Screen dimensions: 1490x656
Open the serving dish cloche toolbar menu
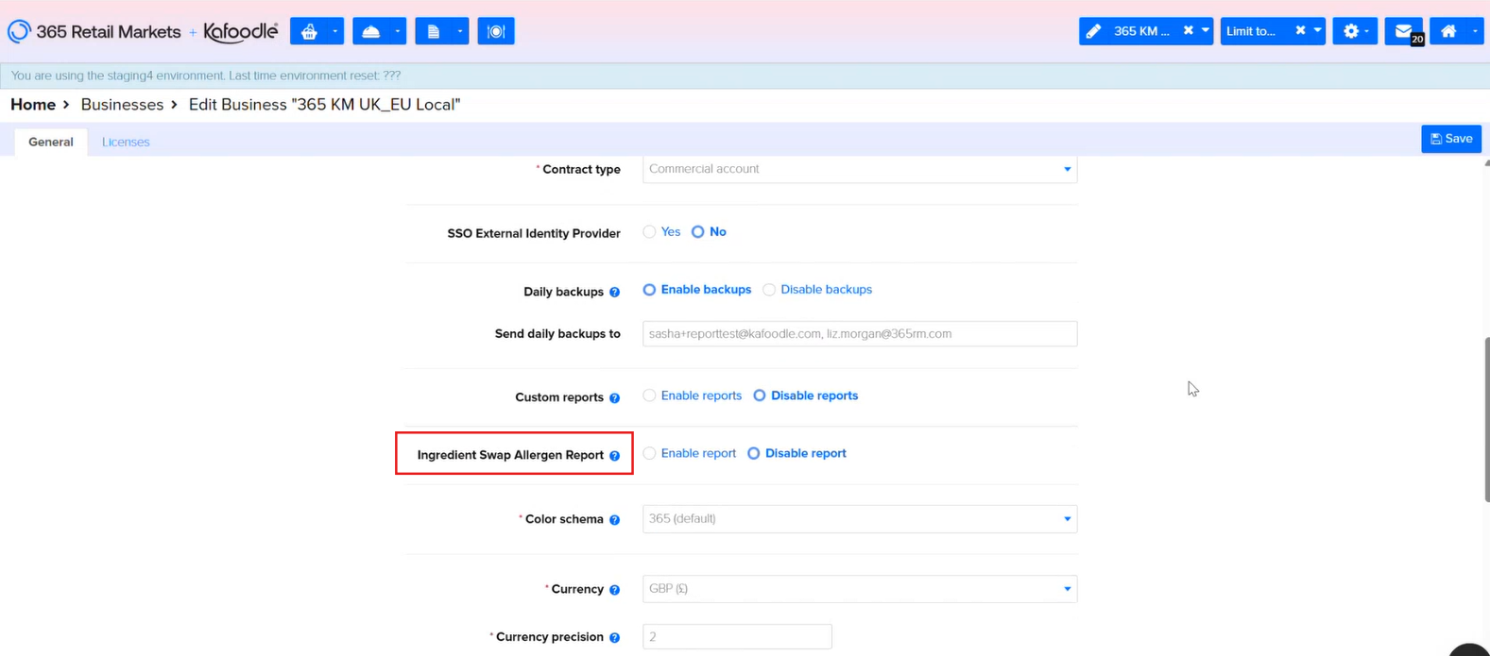tap(372, 31)
